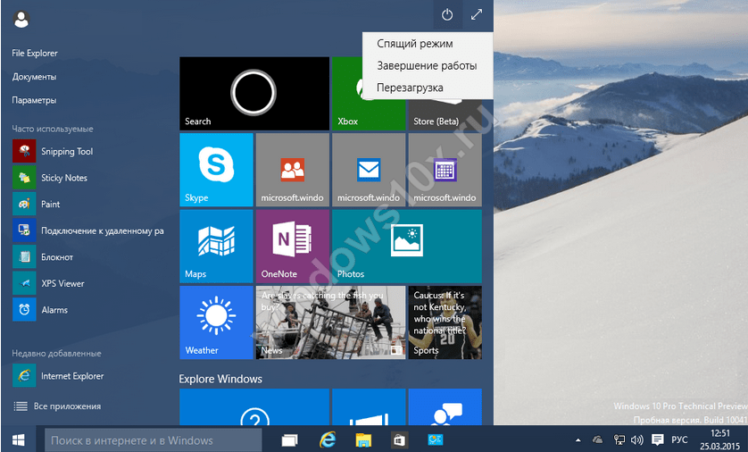Expand the Все приложения list
The image size is (748, 452).
click(66, 406)
